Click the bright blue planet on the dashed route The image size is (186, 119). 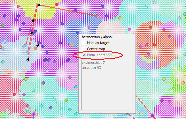pyautogui.click(x=34, y=33)
